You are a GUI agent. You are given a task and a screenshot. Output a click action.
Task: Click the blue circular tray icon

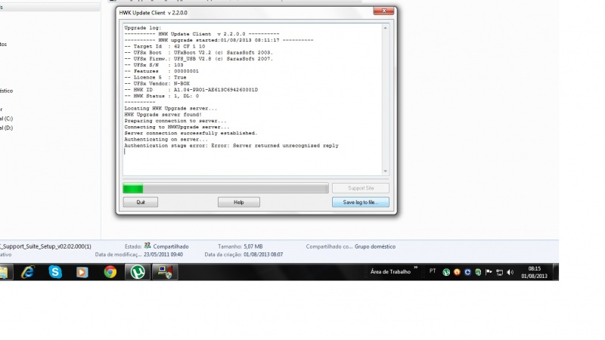point(467,272)
